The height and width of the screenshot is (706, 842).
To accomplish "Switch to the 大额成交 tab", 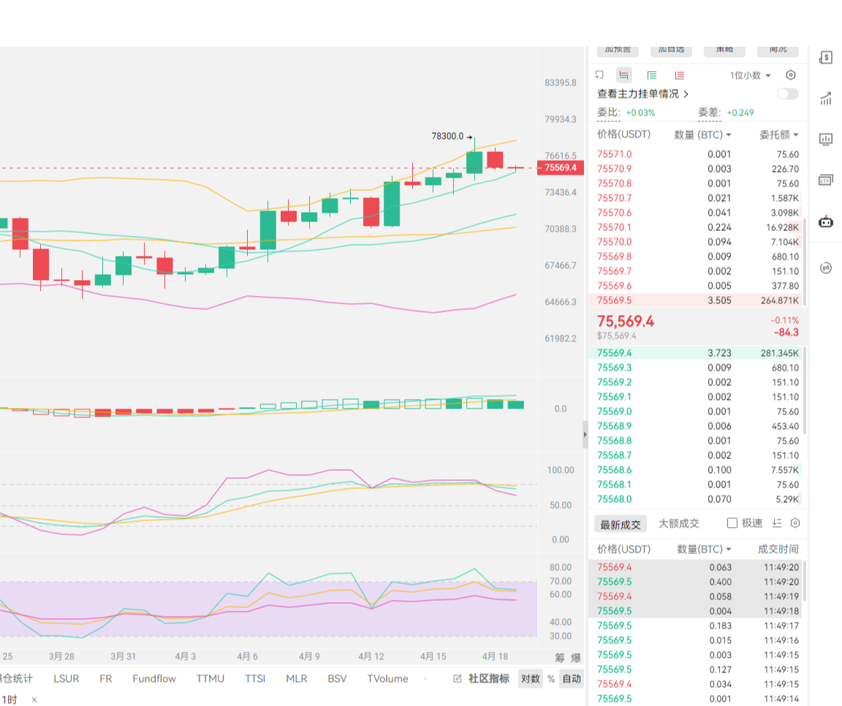I will (678, 523).
